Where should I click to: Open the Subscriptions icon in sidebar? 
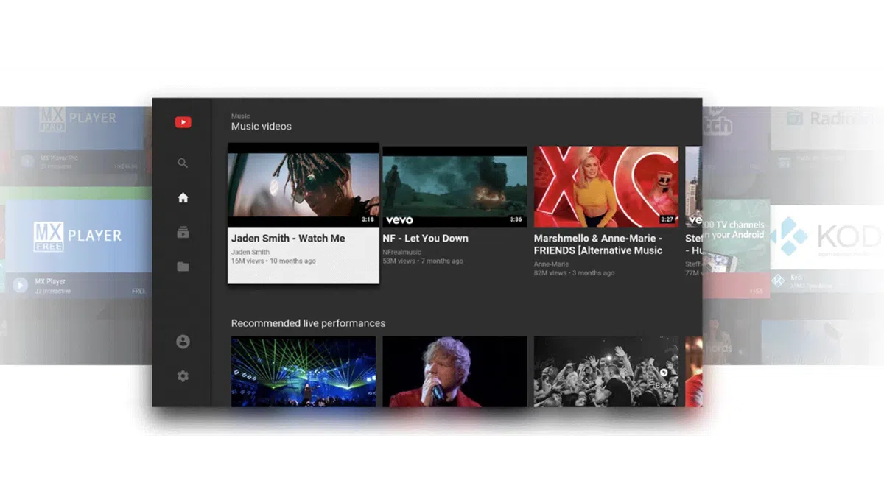click(183, 233)
